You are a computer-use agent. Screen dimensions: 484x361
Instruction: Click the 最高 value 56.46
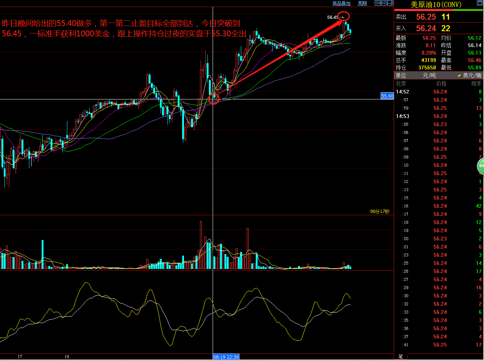click(x=475, y=60)
